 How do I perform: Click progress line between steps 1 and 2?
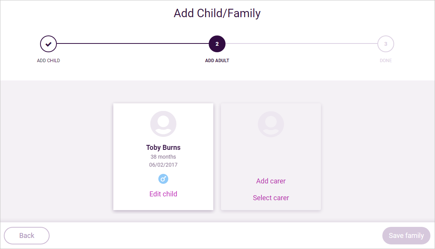133,43
